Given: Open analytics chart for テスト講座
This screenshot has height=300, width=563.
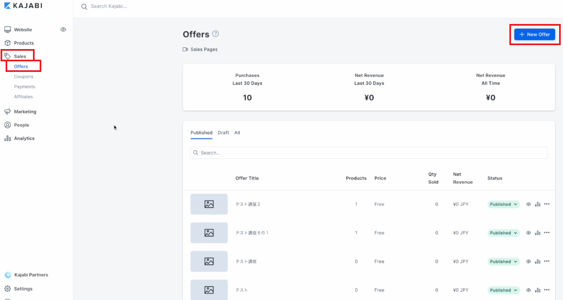Looking at the screenshot, I should coord(537,262).
